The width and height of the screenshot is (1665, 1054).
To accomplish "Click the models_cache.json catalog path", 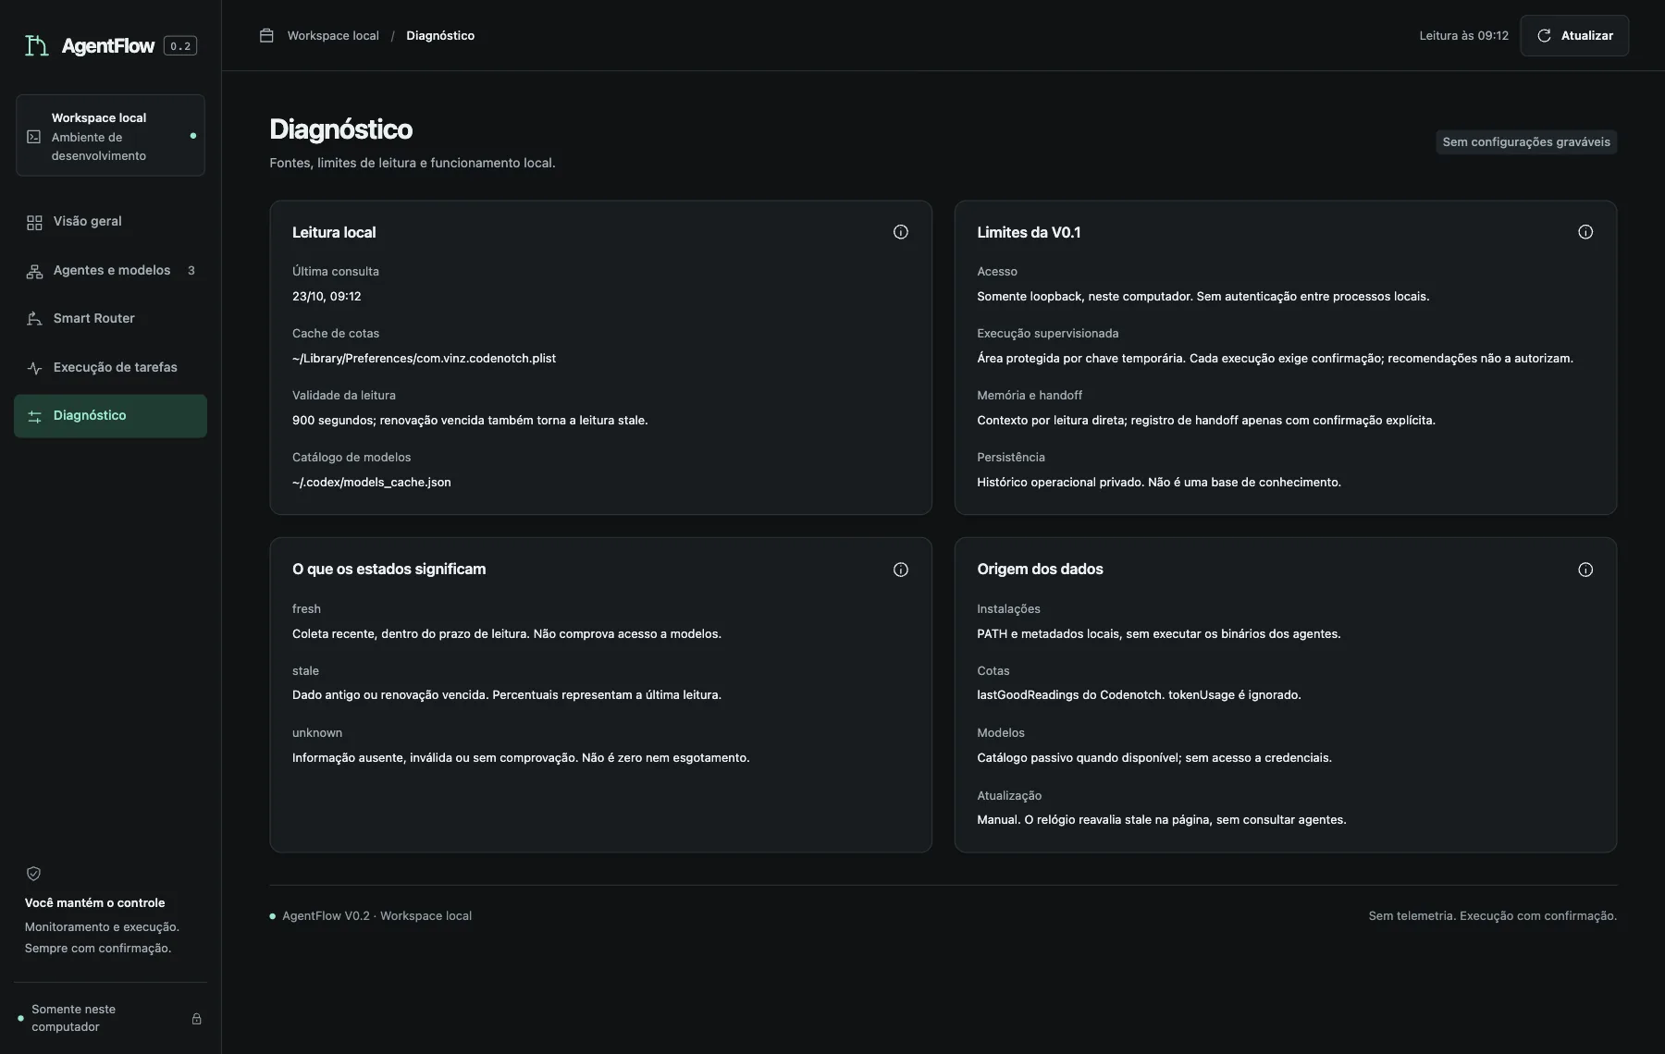I will pos(372,483).
